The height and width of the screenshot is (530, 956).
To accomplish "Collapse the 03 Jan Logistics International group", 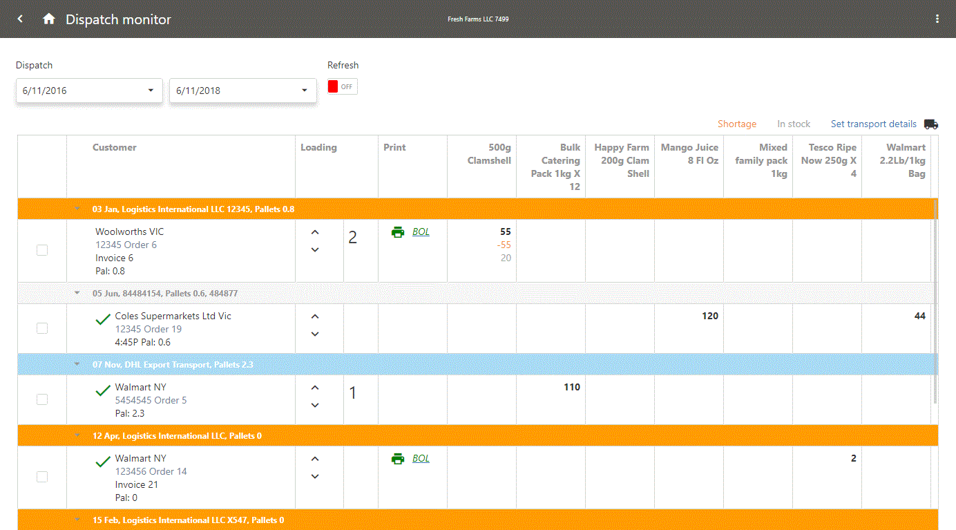I will click(x=77, y=209).
